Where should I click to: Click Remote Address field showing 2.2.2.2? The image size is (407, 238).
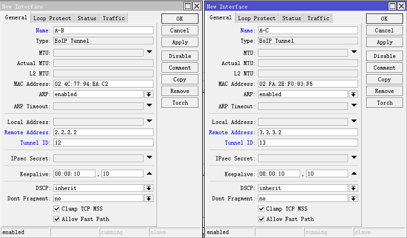[x=103, y=132]
